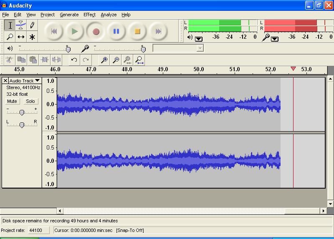334x239 pixels.
Task: Select the Selection (I-beam) tool
Action: pos(10,25)
